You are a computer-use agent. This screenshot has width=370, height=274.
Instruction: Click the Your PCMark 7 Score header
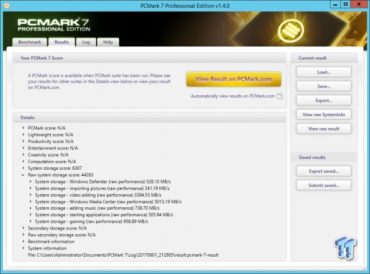click(149, 58)
